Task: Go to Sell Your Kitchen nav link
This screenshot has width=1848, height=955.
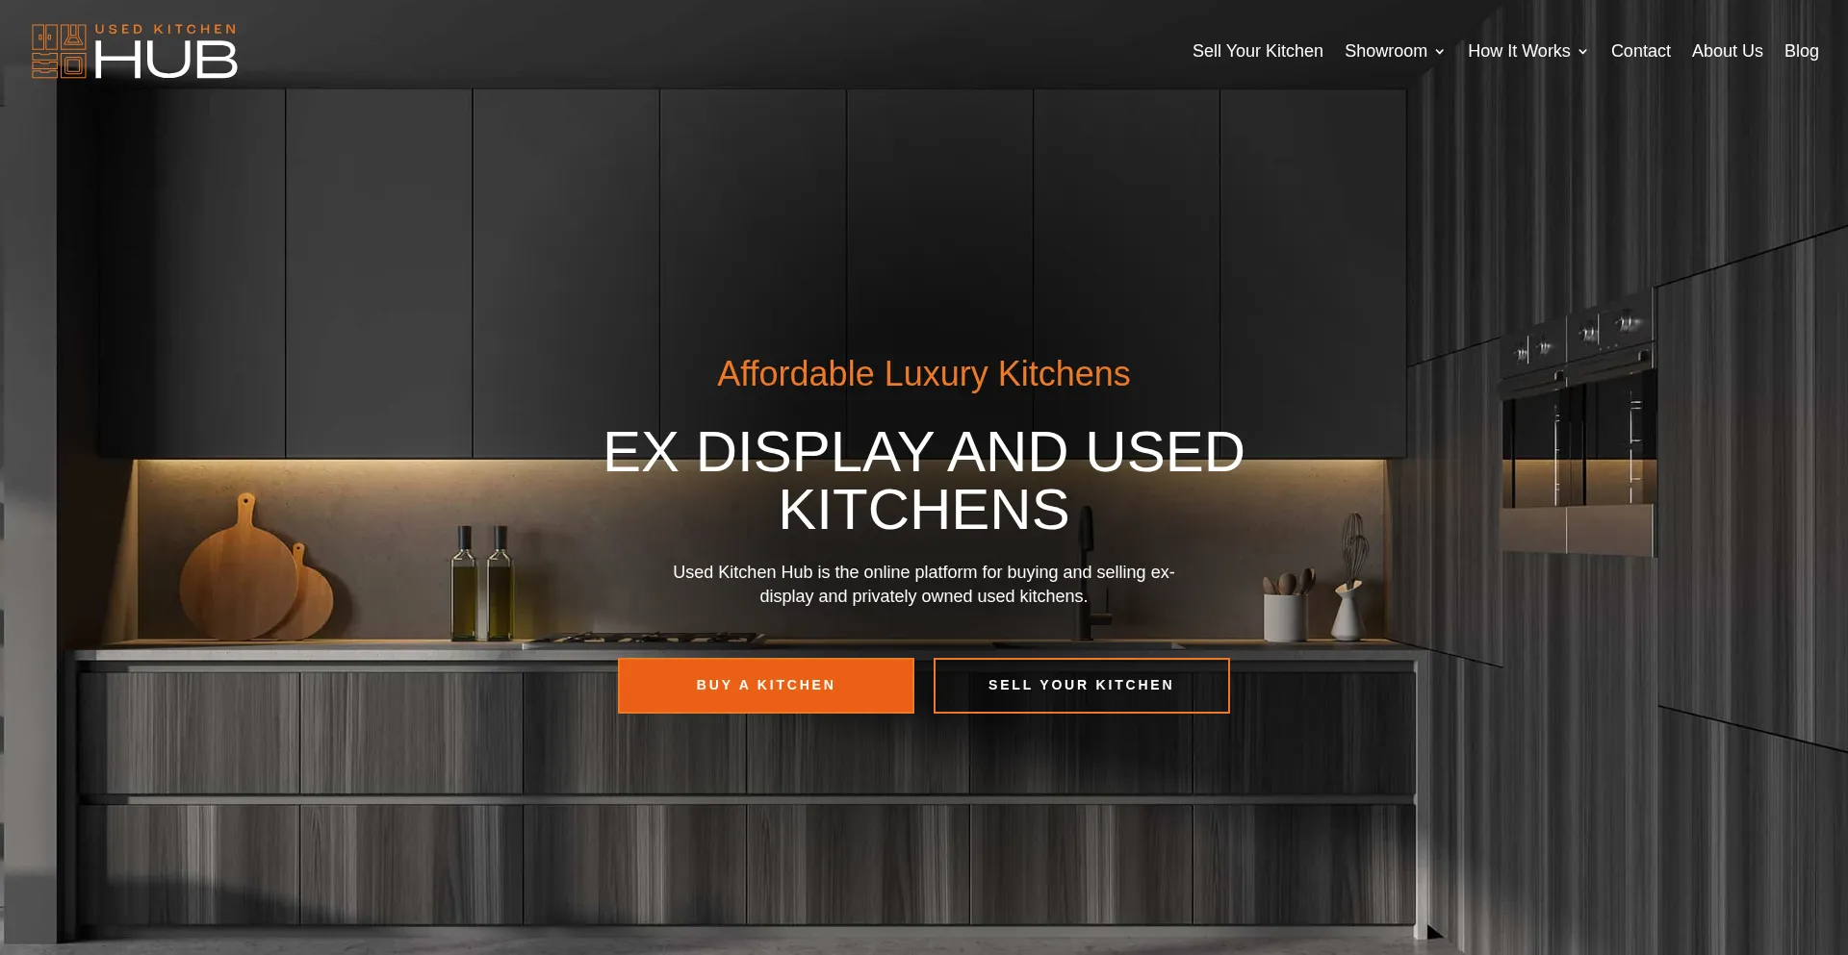Action: pos(1257,51)
